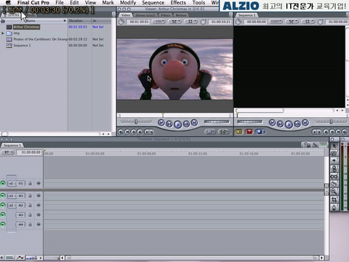Open Viewer playhead sync pop-up menu
This screenshot has height=262, width=349.
pyautogui.click(x=174, y=22)
